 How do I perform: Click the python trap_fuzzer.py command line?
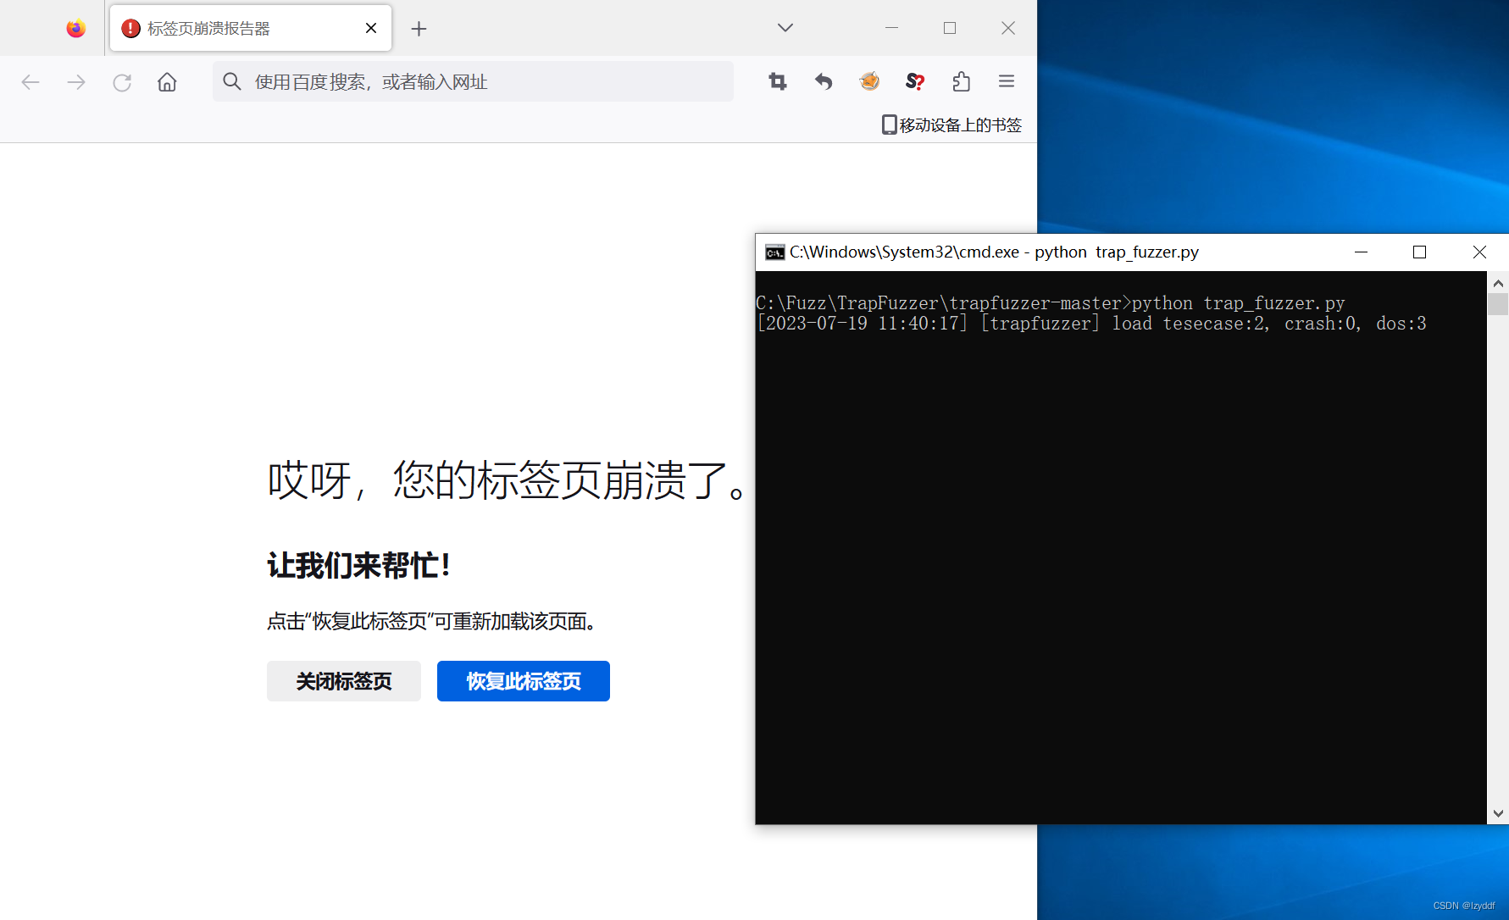point(1051,303)
